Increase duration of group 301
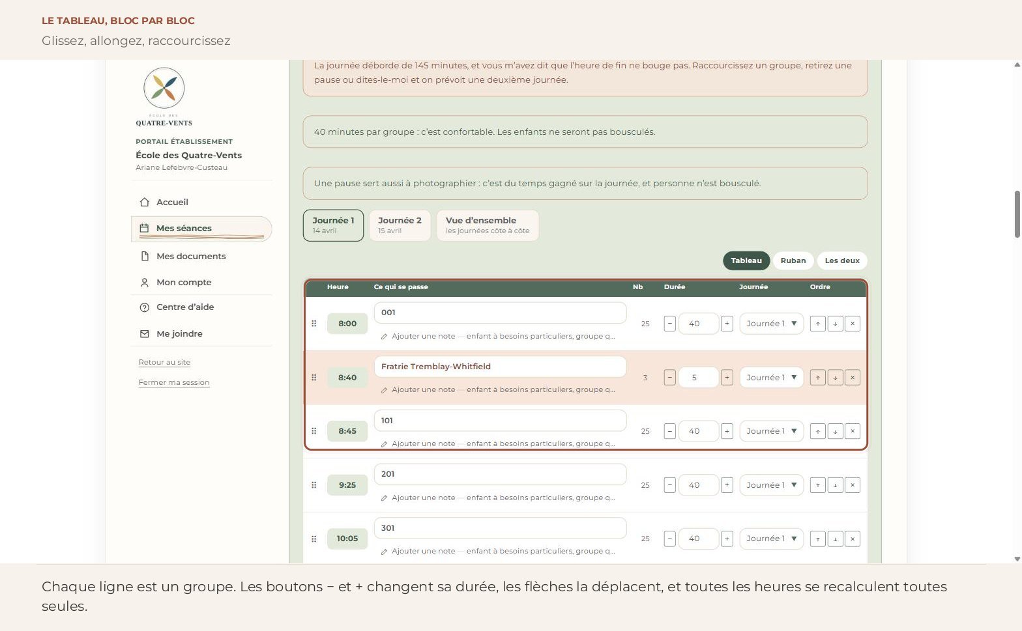This screenshot has width=1022, height=631. click(727, 539)
